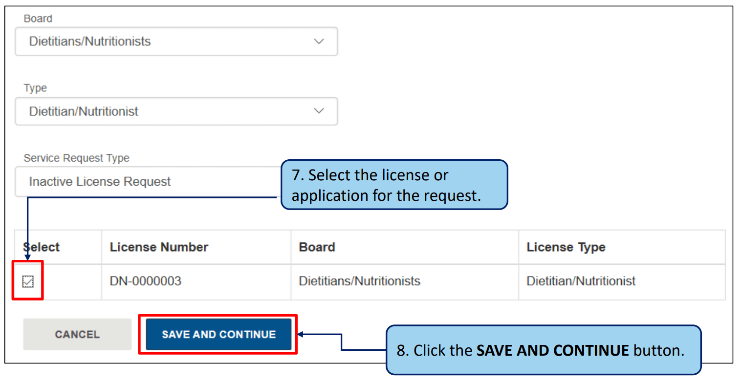
Task: Select the DN-0000003 license number cell
Action: pyautogui.click(x=145, y=281)
